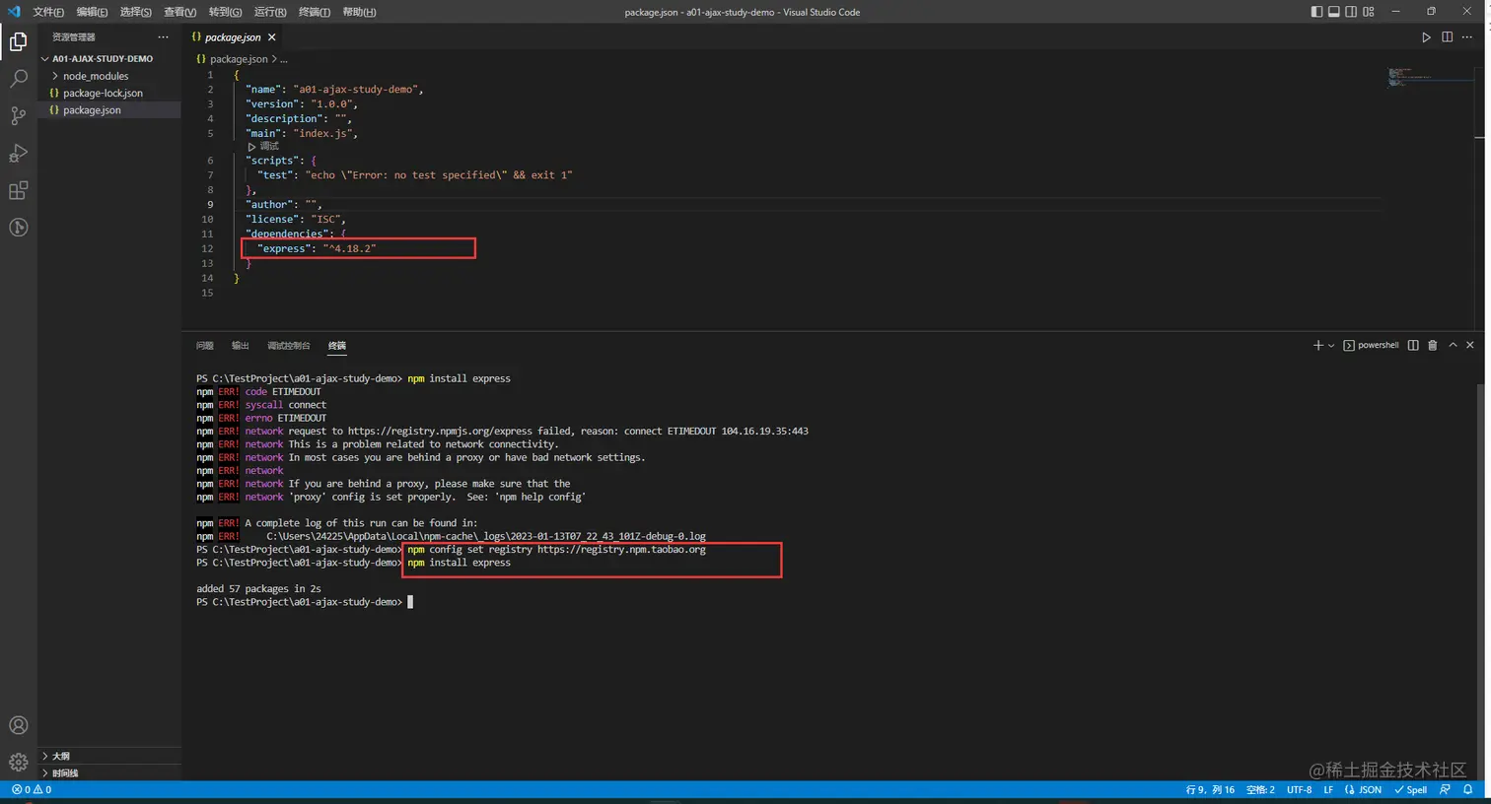
Task: Change end of line sequence LF
Action: 1328,789
